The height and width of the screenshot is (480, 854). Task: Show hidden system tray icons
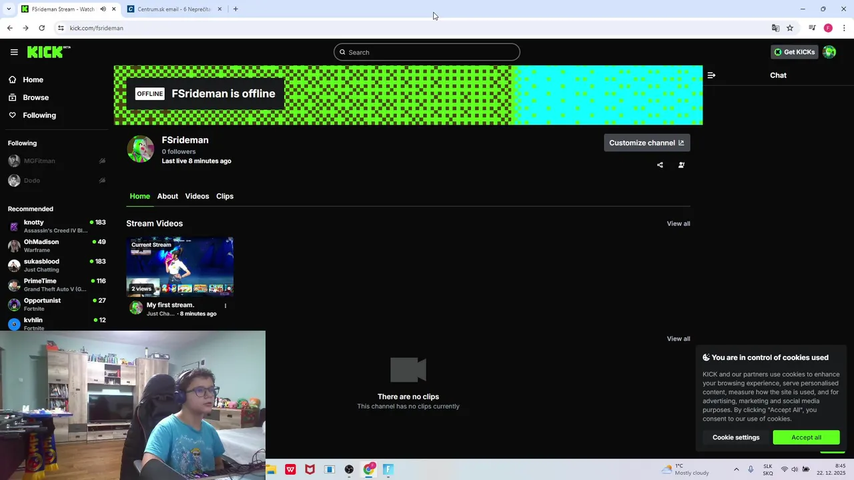(737, 469)
